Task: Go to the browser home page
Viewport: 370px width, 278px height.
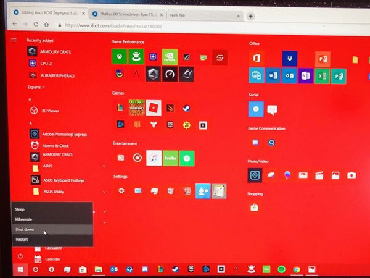Action: point(46,24)
